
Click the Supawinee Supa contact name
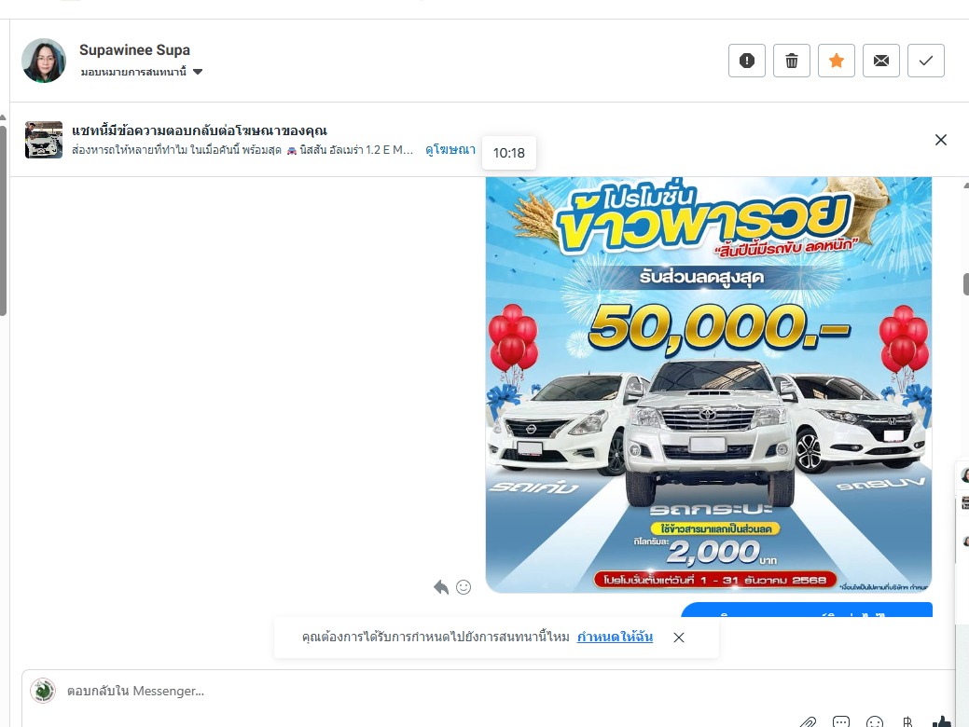tap(134, 50)
